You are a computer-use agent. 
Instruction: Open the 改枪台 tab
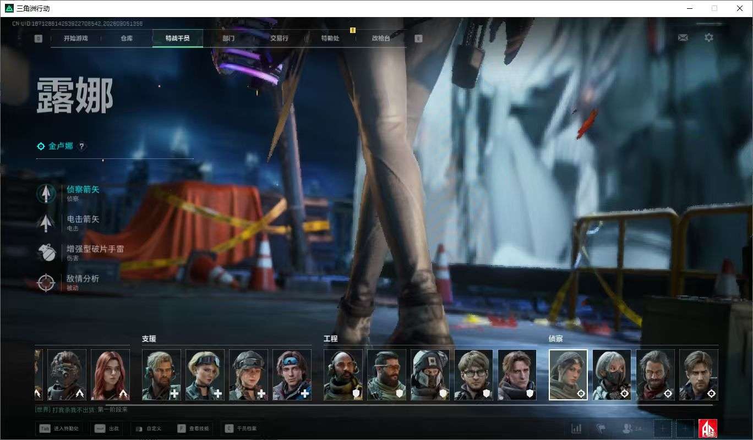[381, 38]
